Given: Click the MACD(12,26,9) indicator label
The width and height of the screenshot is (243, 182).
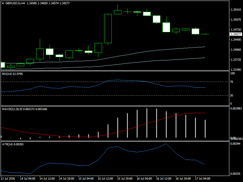Looking at the screenshot, I should click(25, 109).
